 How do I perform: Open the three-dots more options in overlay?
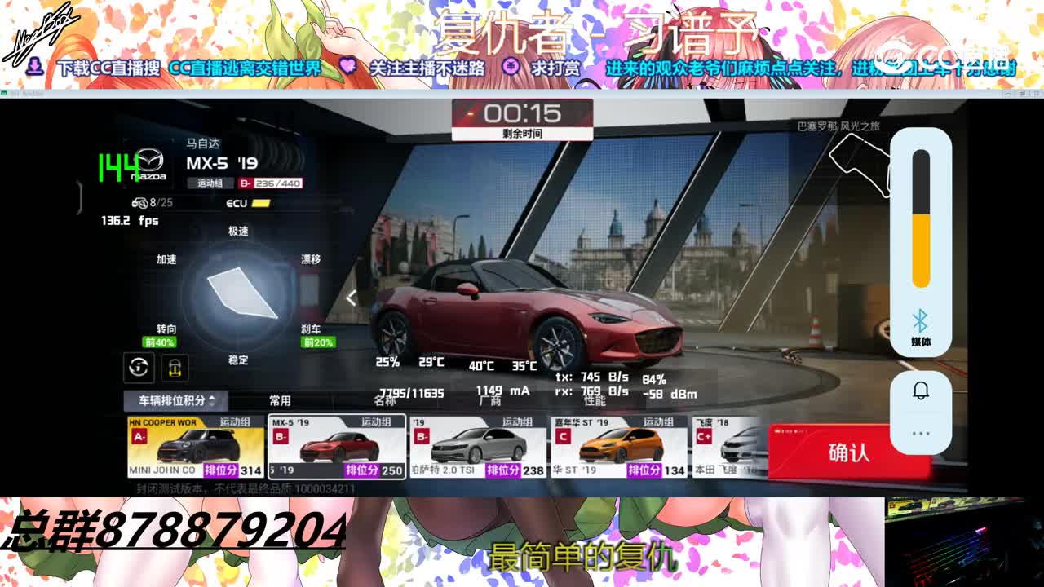click(921, 433)
